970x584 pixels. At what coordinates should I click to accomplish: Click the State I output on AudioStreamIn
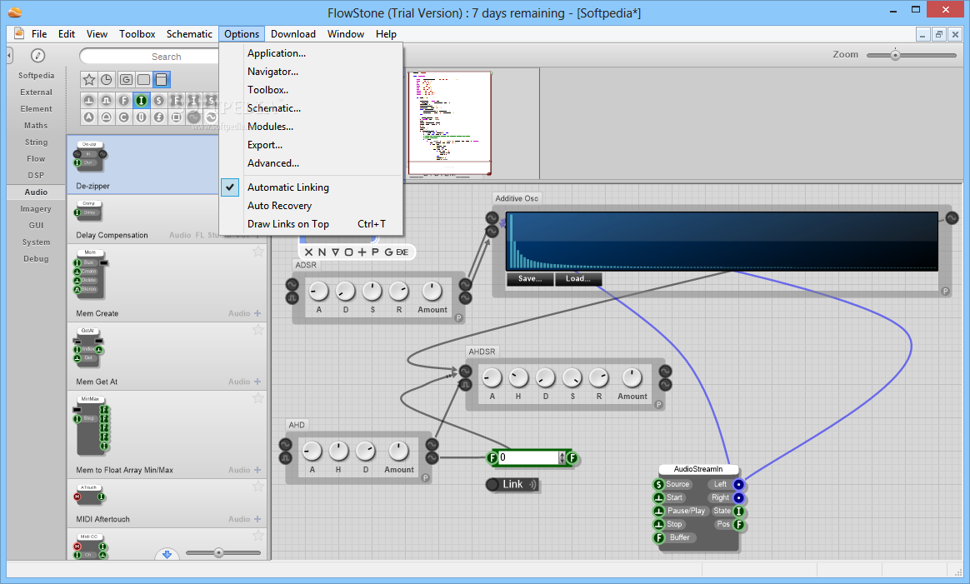(x=738, y=511)
